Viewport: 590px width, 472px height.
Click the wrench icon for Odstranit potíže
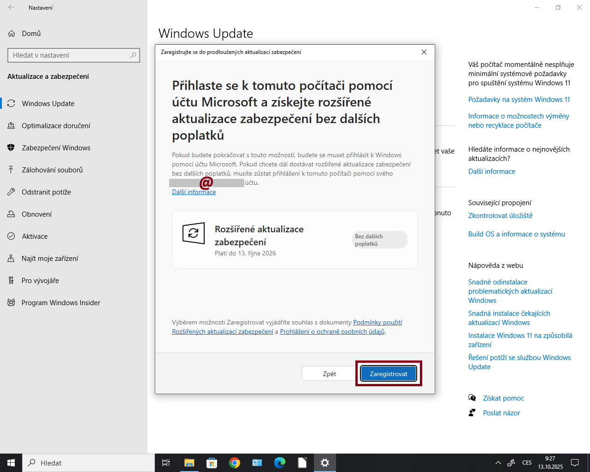(x=11, y=192)
